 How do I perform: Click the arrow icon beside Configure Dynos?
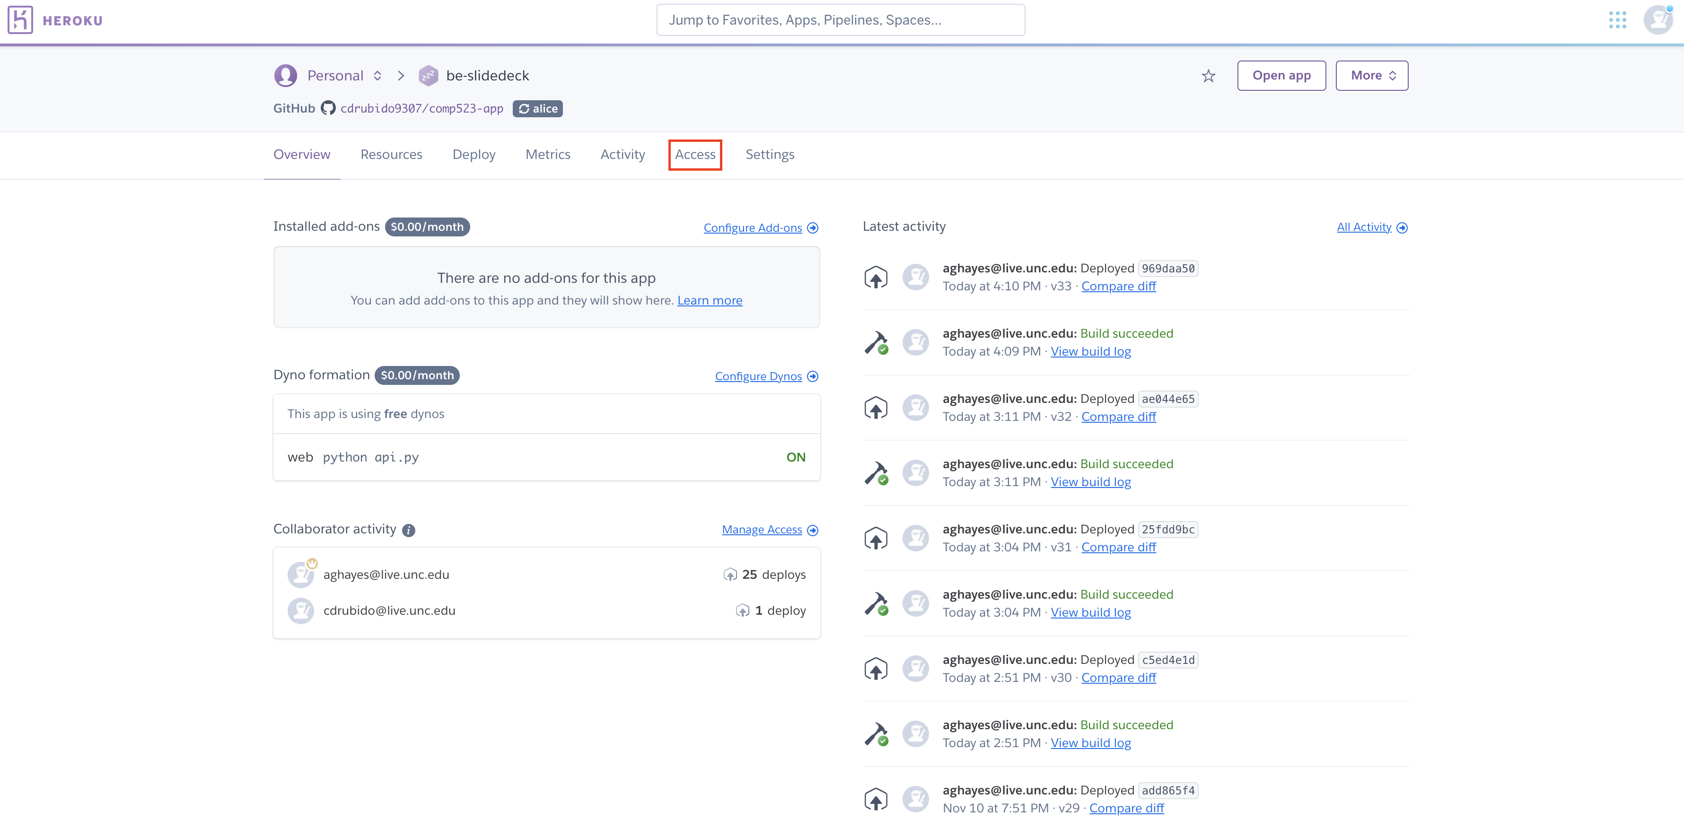(813, 376)
